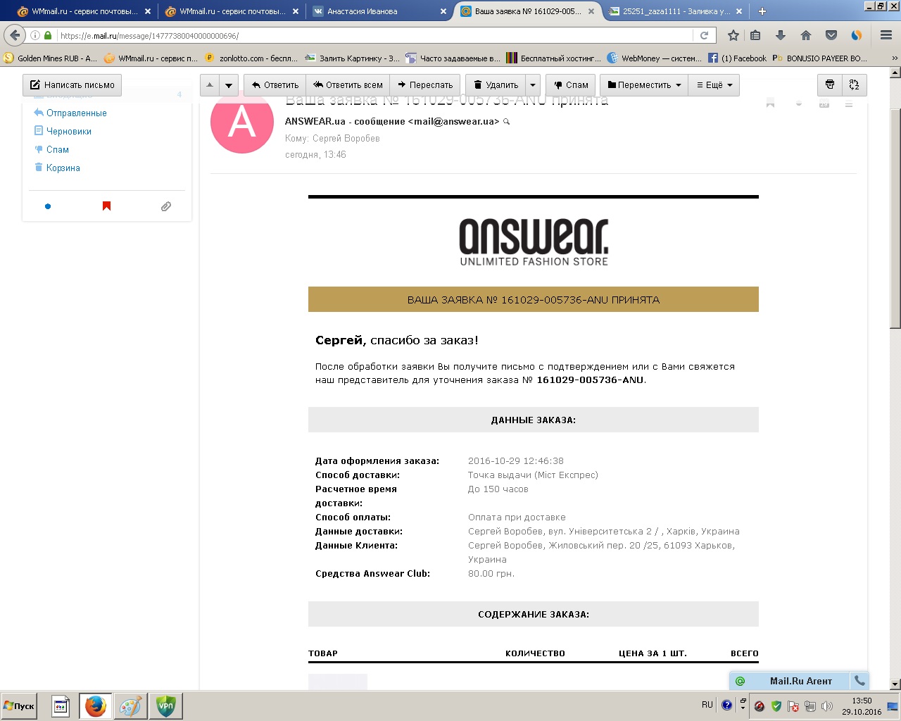Expand the Ещё more-actions dropdown
This screenshot has width=901, height=721.
(714, 85)
